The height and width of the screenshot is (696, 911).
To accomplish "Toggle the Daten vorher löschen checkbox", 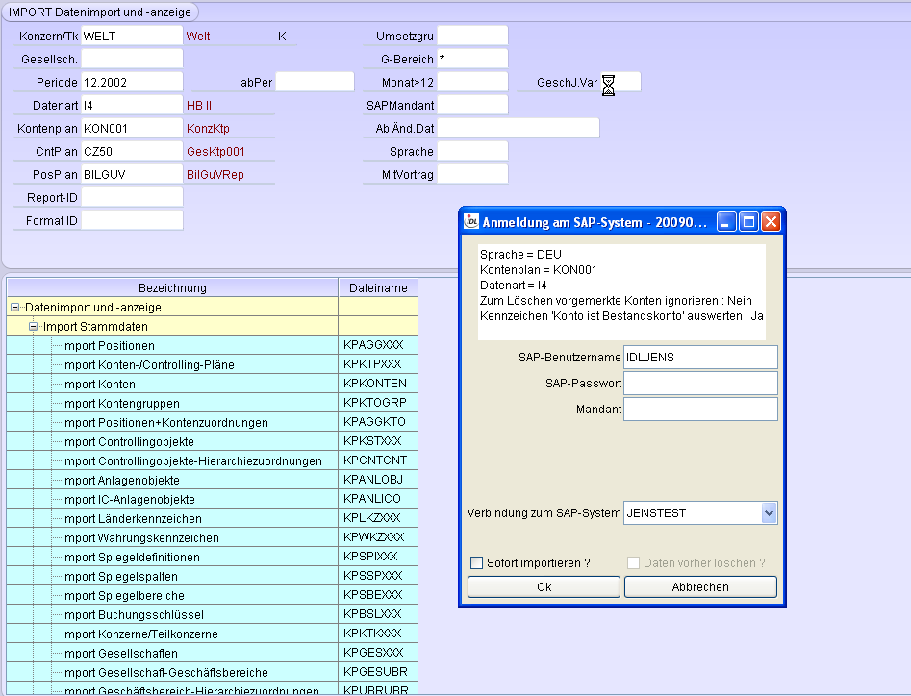I will click(634, 563).
